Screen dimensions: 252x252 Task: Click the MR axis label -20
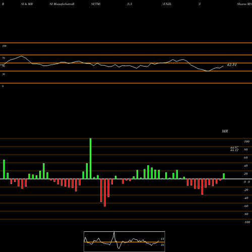click(246, 190)
